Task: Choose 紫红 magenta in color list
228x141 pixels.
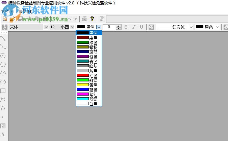Action: click(x=89, y=94)
